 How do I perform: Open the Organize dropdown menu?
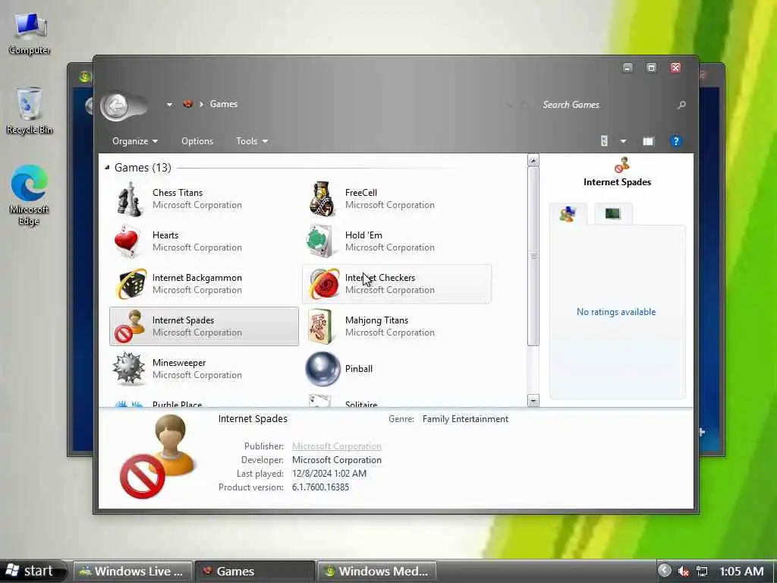135,141
